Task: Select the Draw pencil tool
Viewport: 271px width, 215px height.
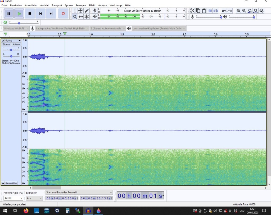Action: (87, 11)
